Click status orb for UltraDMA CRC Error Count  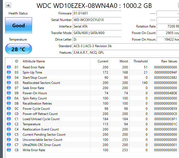point(9,145)
